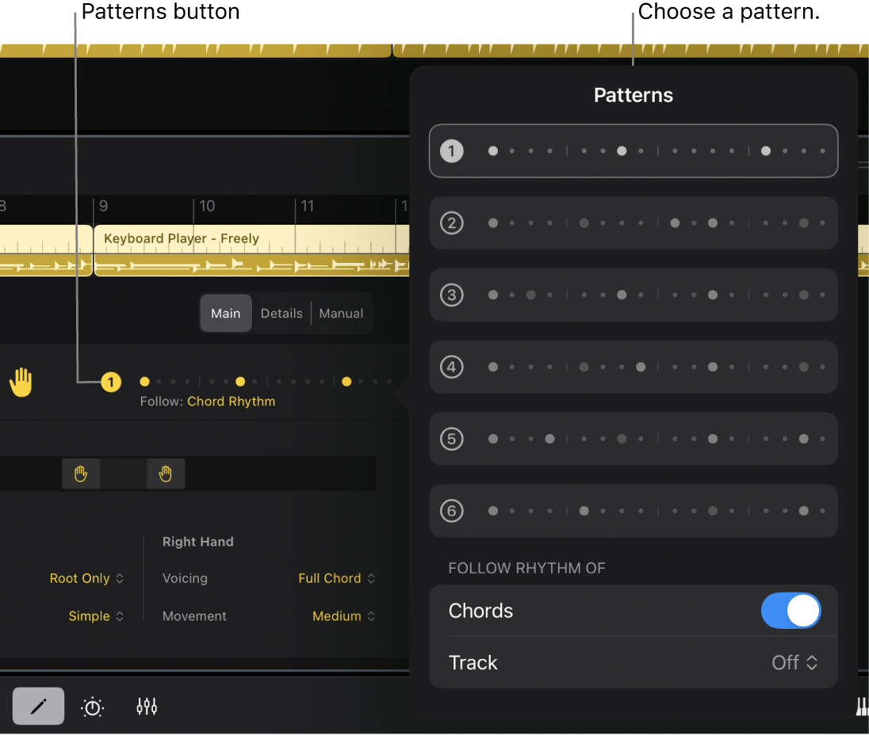The image size is (869, 735).
Task: Open the metronome/tempo settings icon
Action: [92, 706]
